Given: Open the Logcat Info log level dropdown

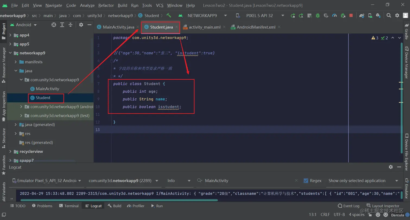Looking at the screenshot, I should (179, 180).
